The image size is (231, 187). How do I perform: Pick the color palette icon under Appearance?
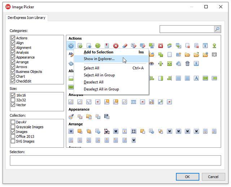click(x=71, y=116)
